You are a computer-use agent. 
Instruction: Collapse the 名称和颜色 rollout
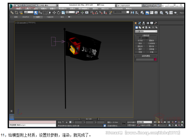pyautogui.click(x=146, y=56)
